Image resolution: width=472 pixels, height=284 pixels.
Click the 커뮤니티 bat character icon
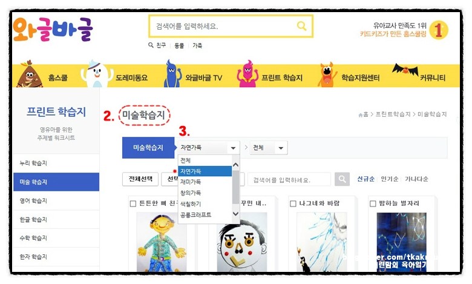click(405, 70)
